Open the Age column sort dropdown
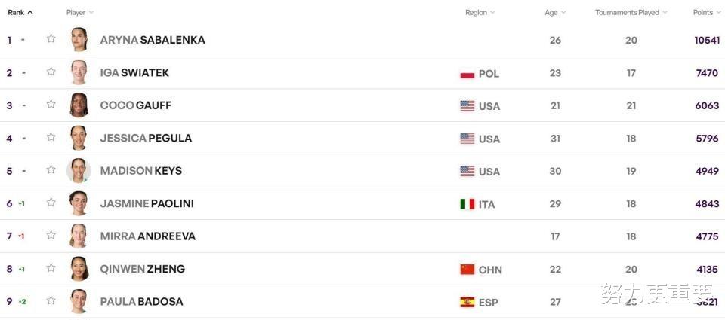Screen dimensions: 725x320 (x=555, y=13)
